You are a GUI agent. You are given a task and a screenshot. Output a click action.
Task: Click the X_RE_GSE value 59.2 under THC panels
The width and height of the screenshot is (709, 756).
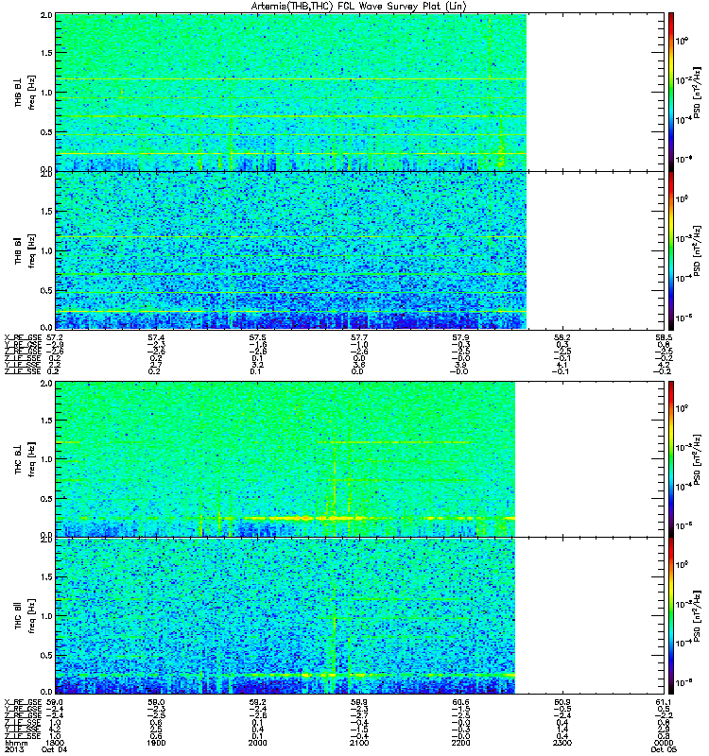click(x=257, y=702)
